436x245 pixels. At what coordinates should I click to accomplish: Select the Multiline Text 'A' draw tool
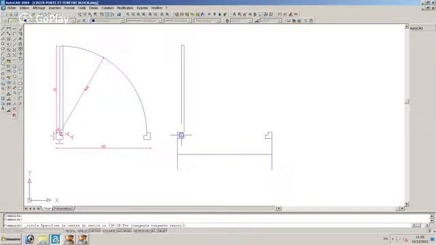3,109
